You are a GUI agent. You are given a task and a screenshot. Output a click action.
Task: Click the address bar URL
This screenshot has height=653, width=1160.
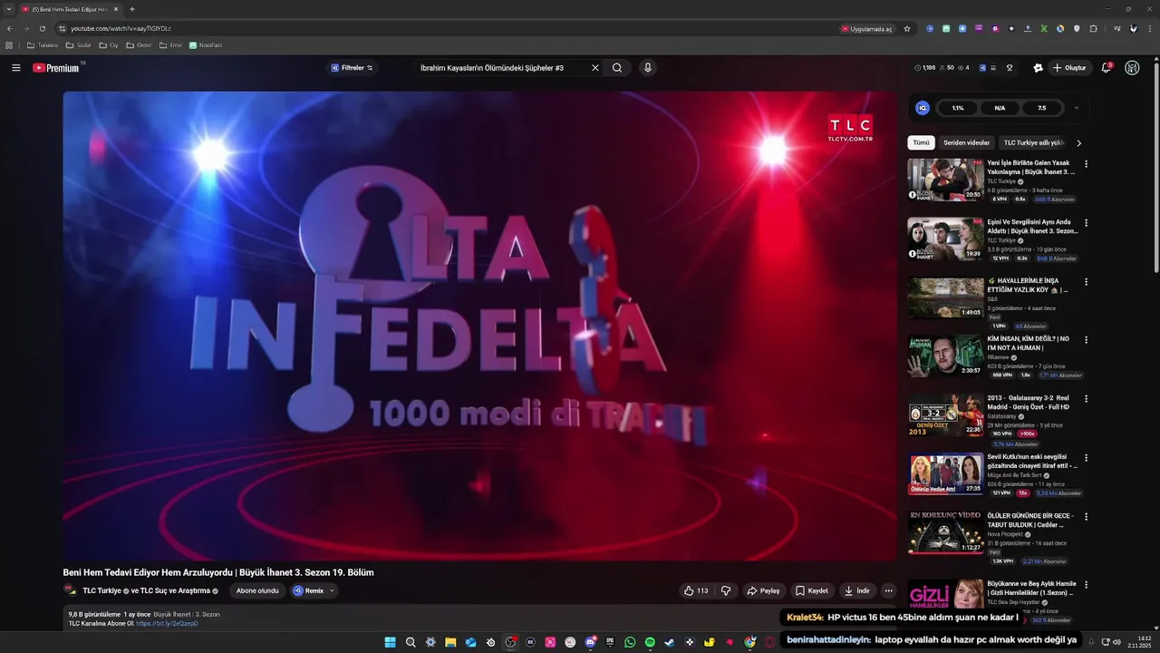tap(121, 29)
